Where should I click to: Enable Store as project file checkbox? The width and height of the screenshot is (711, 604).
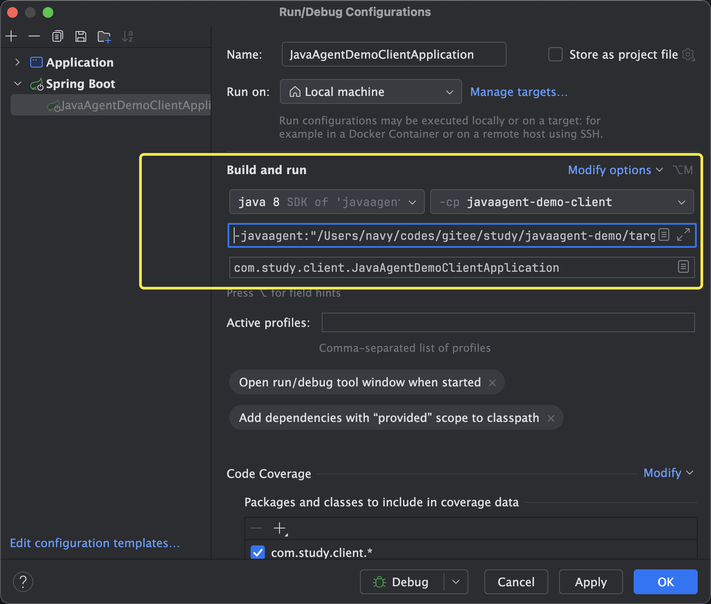coord(555,54)
